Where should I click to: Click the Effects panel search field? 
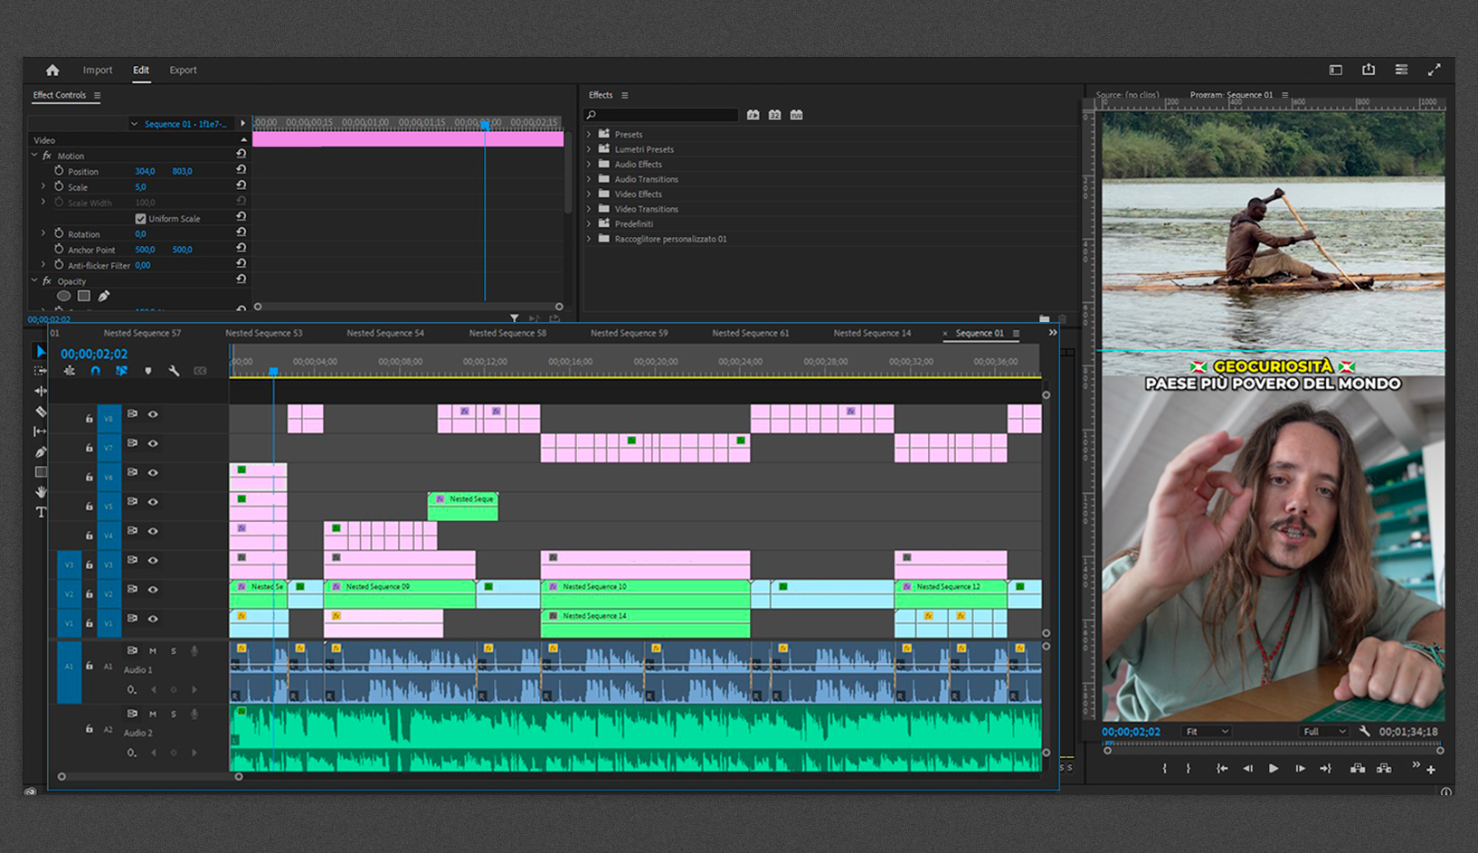coord(662,115)
